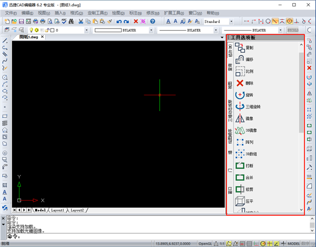Toggle the OpenGL status bar button
This screenshot has height=247, width=316.
(x=205, y=243)
